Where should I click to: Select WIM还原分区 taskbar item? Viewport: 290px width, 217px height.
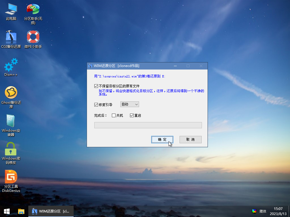pyautogui.click(x=51, y=211)
